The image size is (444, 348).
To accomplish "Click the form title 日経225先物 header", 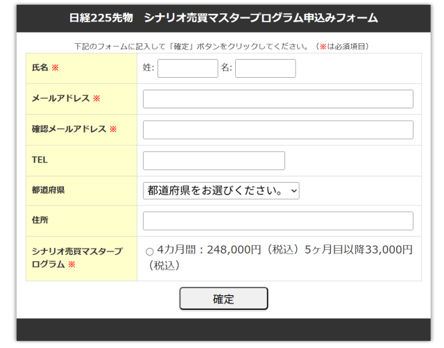I will (x=223, y=18).
